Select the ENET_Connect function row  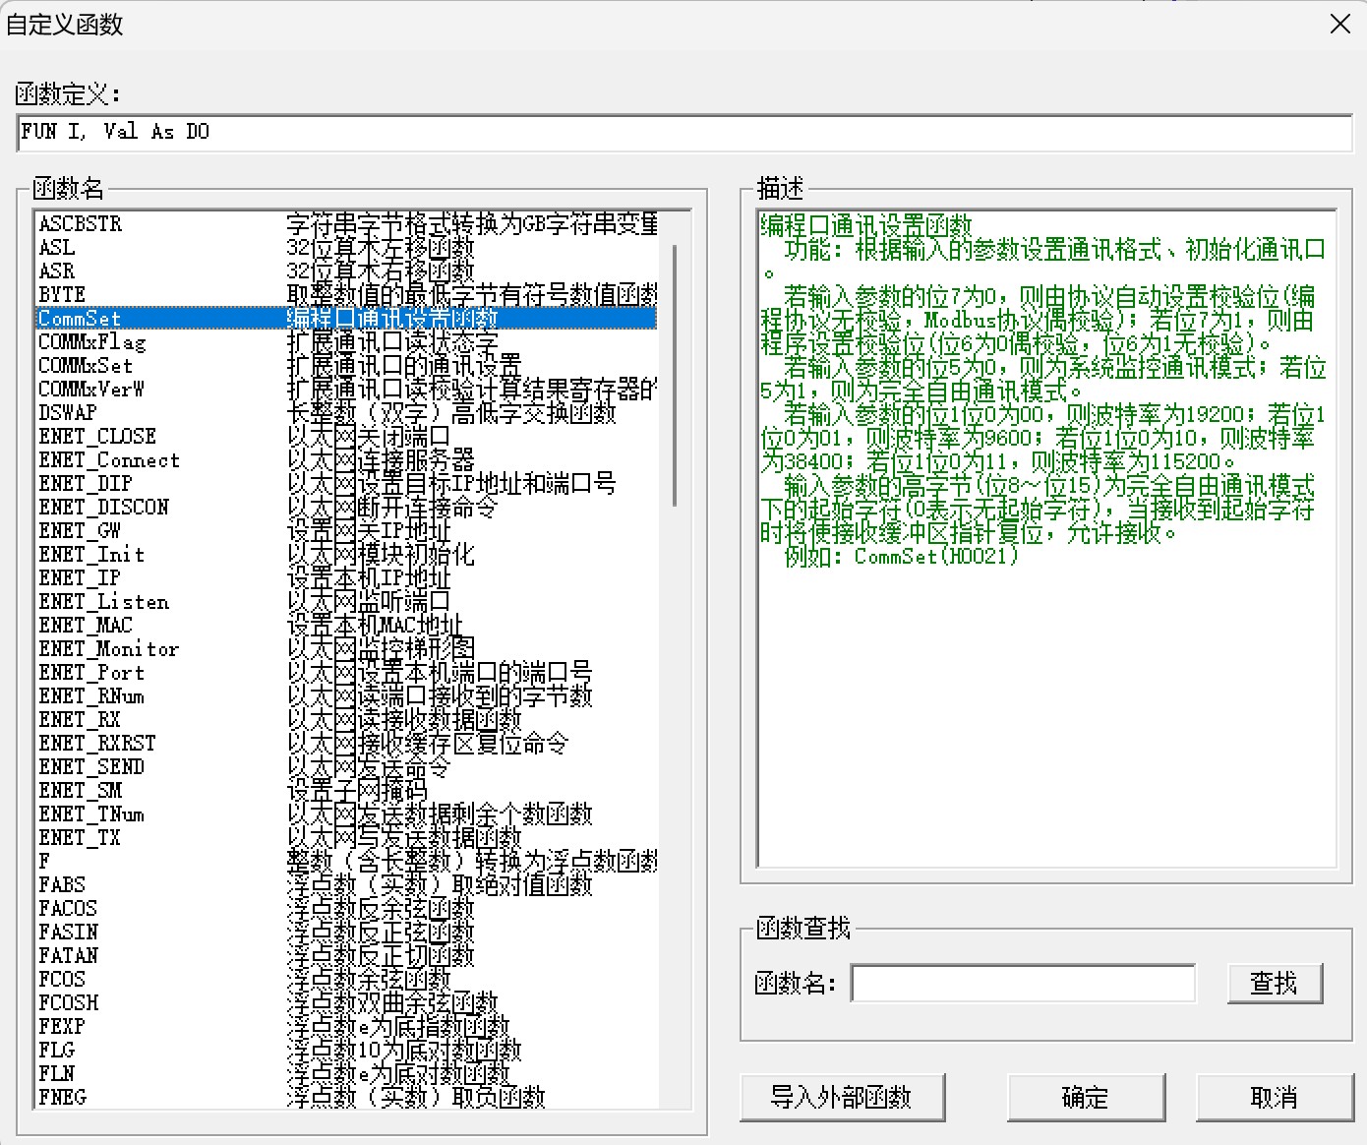347,460
